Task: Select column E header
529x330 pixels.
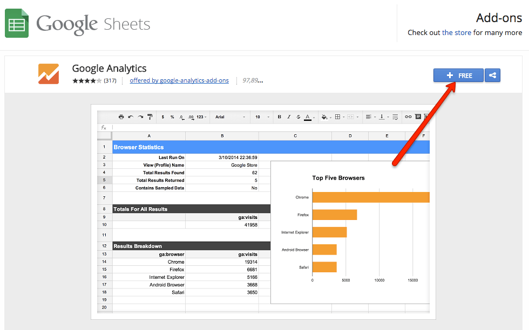Action: [x=386, y=136]
